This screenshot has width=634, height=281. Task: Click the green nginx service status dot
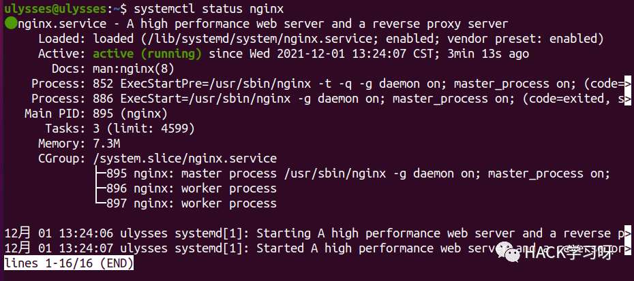coord(10,24)
